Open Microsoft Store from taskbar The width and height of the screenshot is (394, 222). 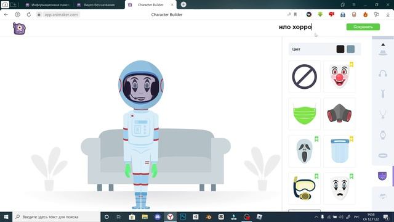tap(132, 216)
